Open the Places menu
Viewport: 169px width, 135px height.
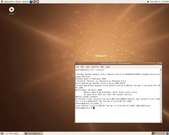tap(18, 2)
